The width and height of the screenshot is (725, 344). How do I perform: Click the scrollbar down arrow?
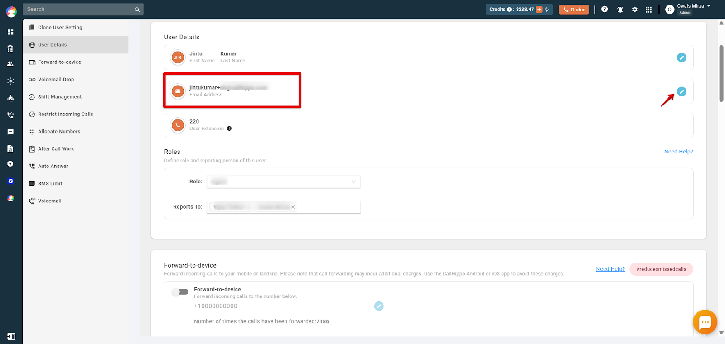point(721,333)
